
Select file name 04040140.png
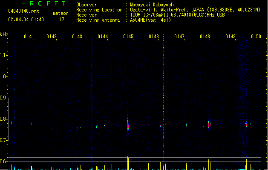tap(23, 11)
